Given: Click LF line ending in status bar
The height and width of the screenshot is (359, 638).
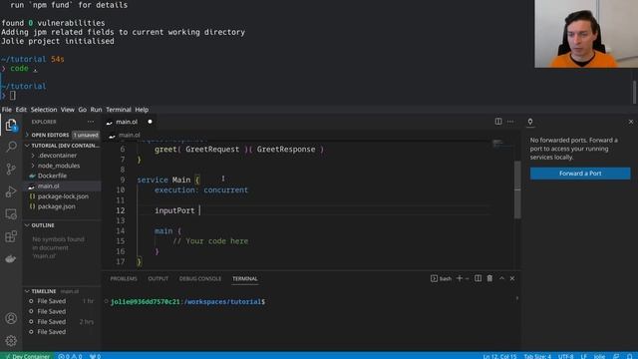Looking at the screenshot, I should click(583, 356).
